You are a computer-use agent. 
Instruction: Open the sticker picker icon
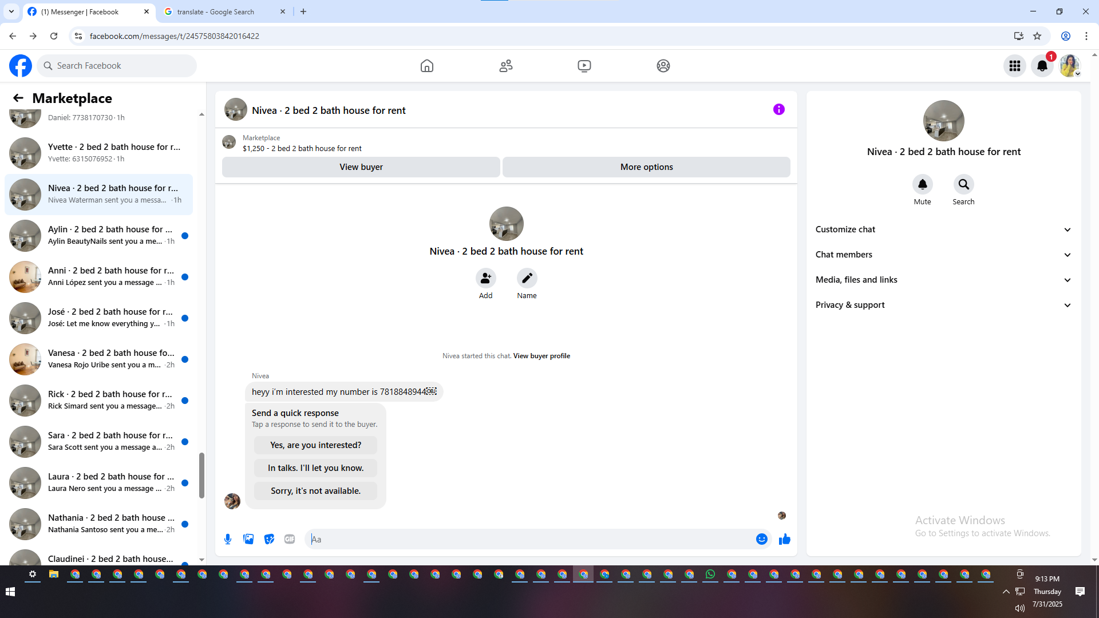[x=269, y=539]
